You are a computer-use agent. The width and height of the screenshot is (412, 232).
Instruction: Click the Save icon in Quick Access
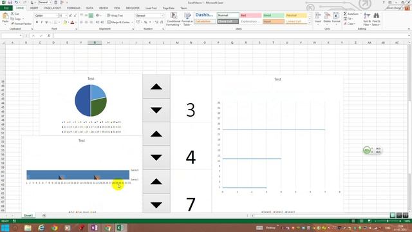click(x=10, y=3)
